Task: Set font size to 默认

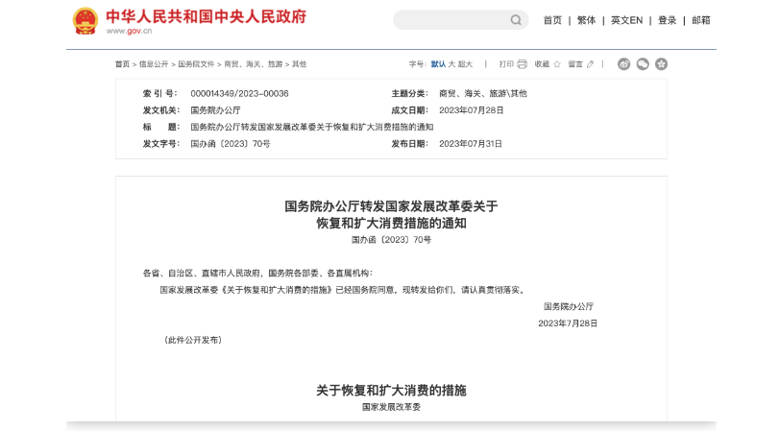Action: tap(438, 64)
